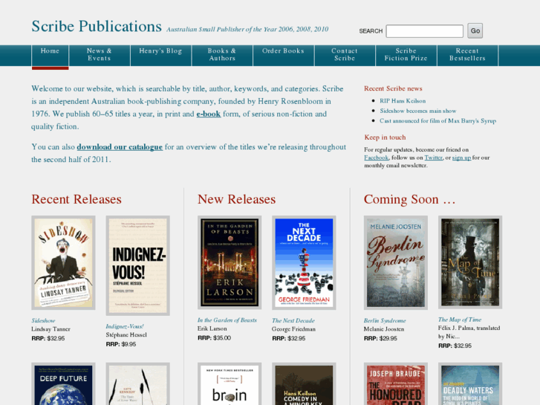The image size is (540, 405).
Task: Click the Scribe Publications site title
Action: click(97, 26)
